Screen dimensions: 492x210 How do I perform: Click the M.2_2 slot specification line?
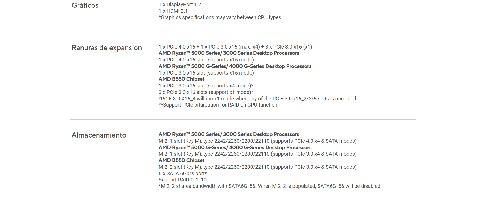(257, 167)
